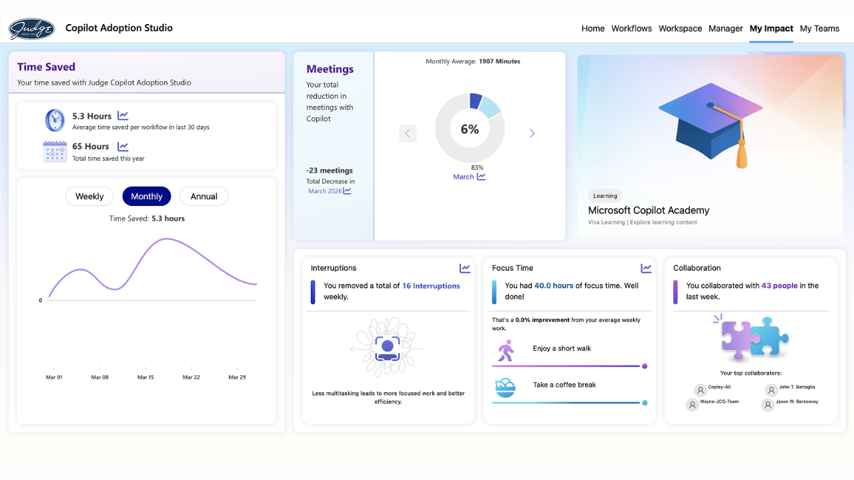This screenshot has width=854, height=480.
Task: Select the Monthly time range
Action: 147,196
